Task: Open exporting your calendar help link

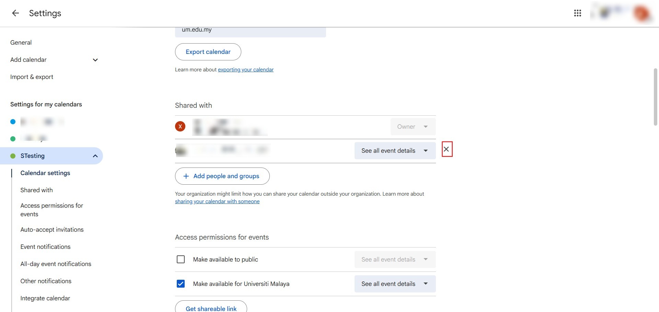Action: coord(245,70)
